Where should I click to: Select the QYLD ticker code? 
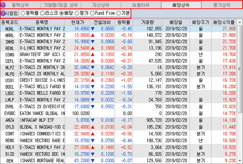(x=9, y=127)
